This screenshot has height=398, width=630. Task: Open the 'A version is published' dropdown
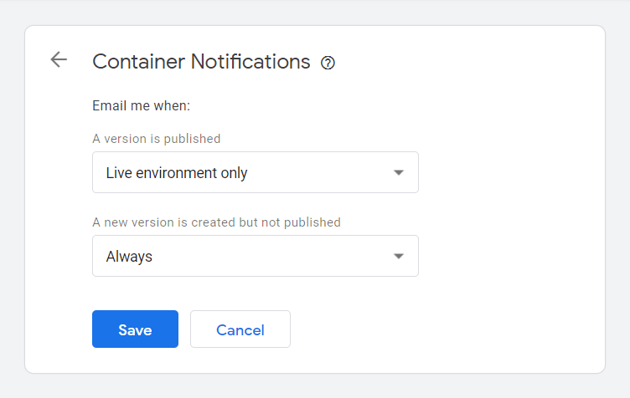point(256,172)
